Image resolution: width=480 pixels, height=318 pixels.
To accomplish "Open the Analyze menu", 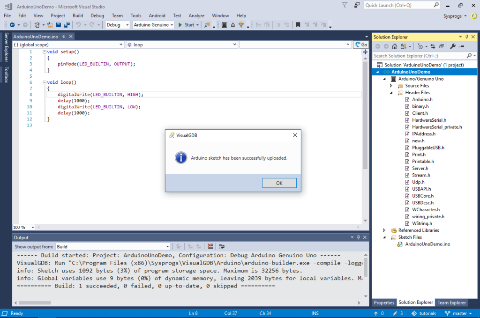I will click(x=196, y=15).
